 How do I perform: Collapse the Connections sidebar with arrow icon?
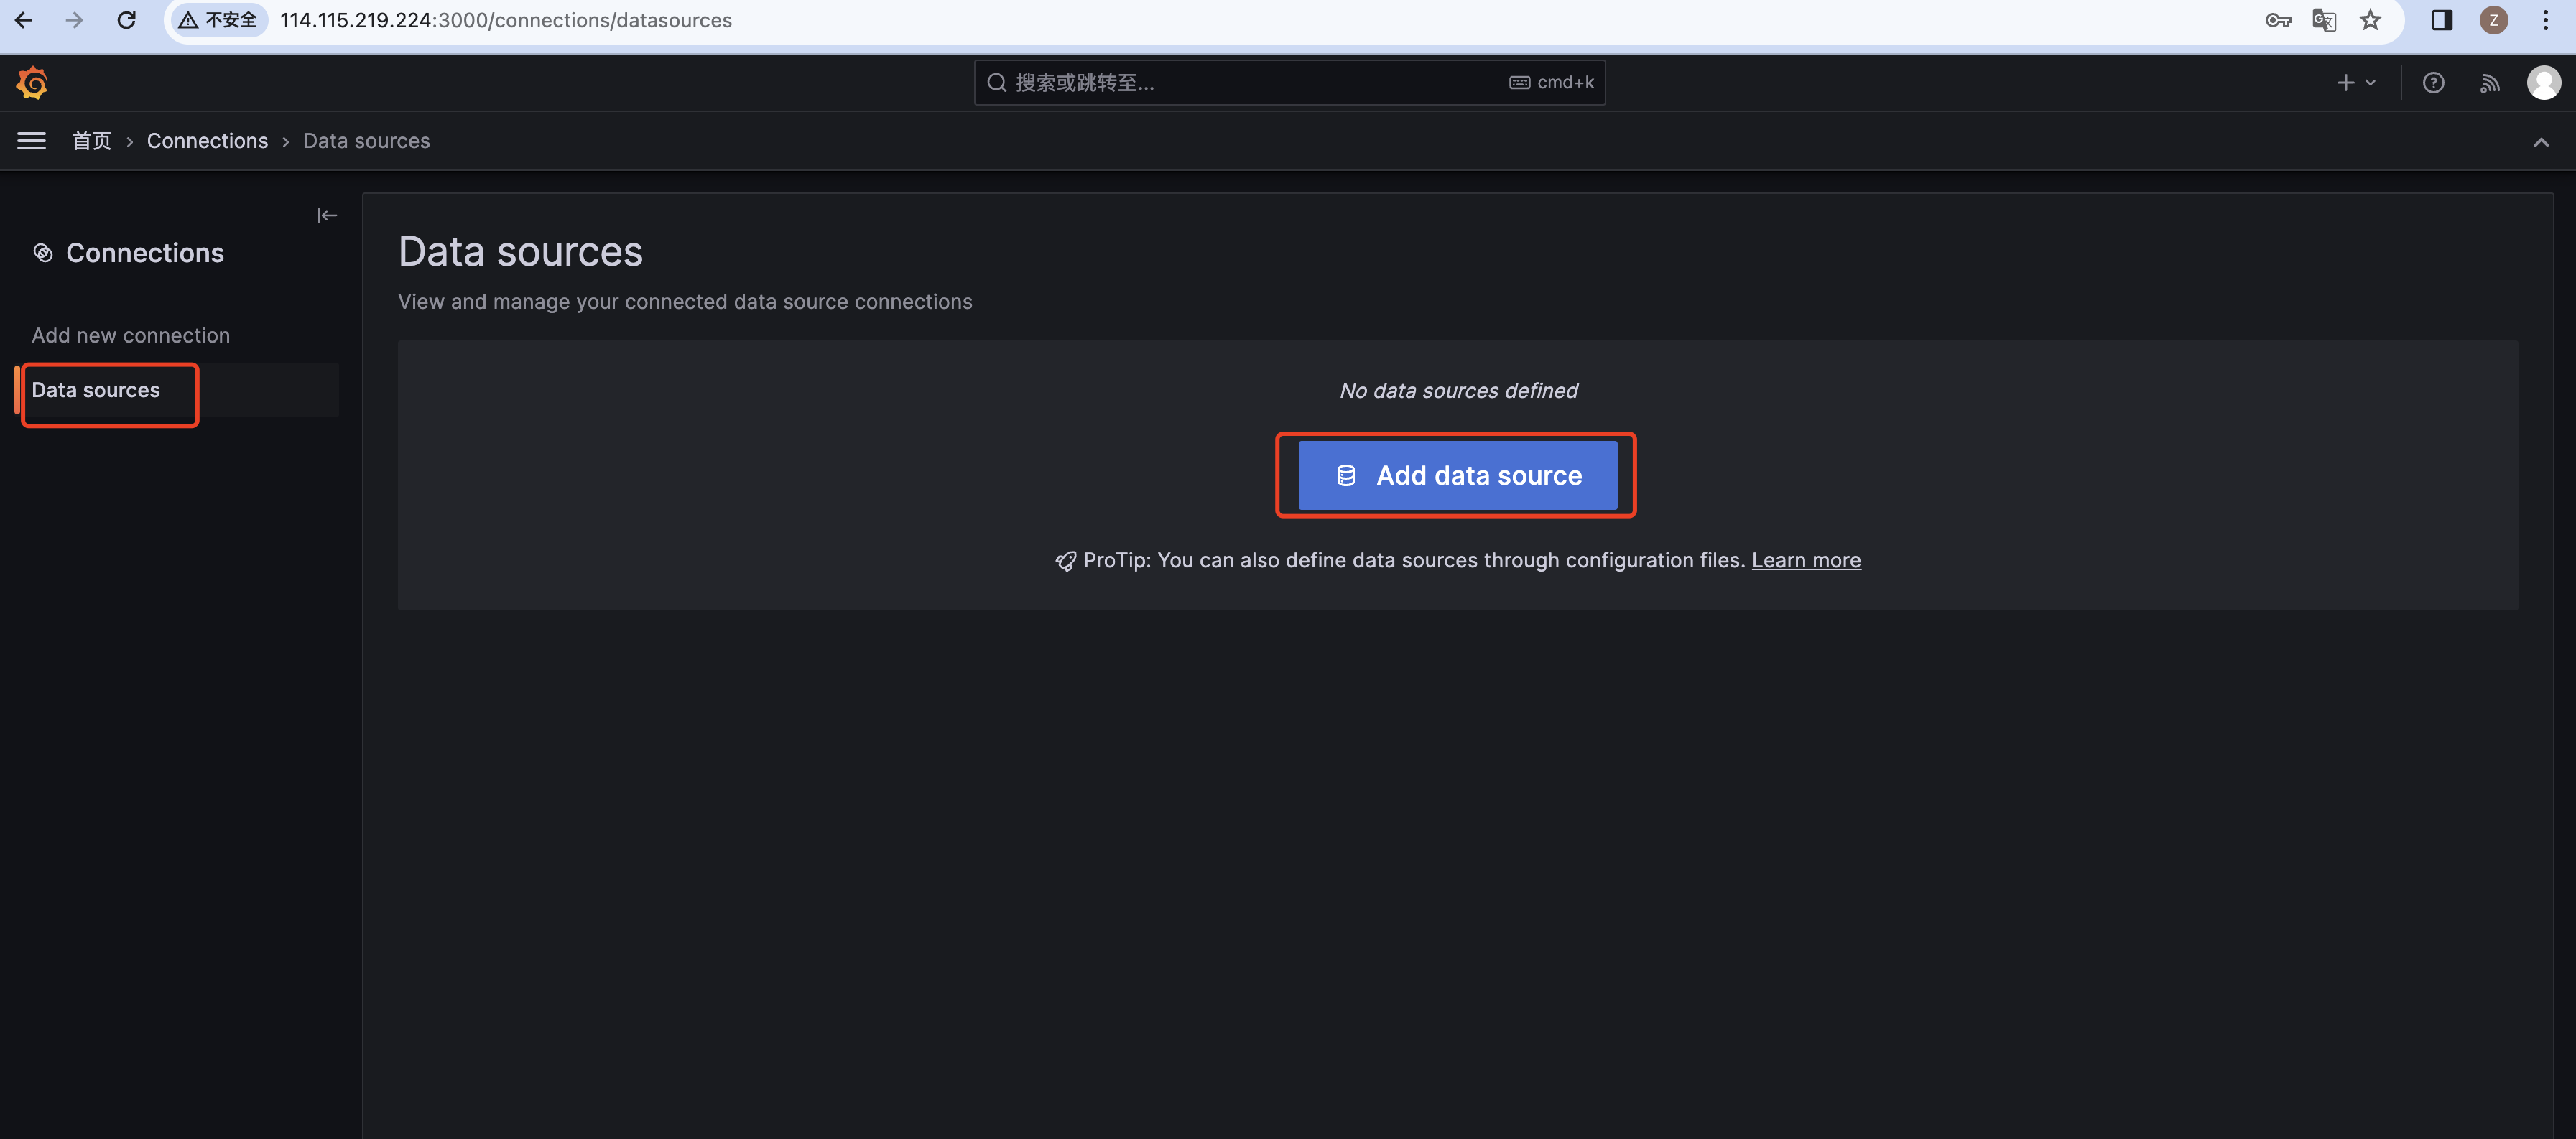(x=327, y=215)
